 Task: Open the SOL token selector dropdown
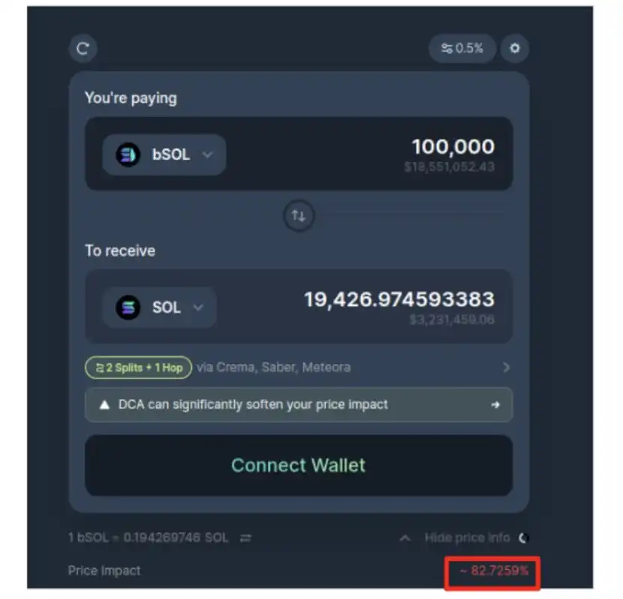click(x=159, y=307)
